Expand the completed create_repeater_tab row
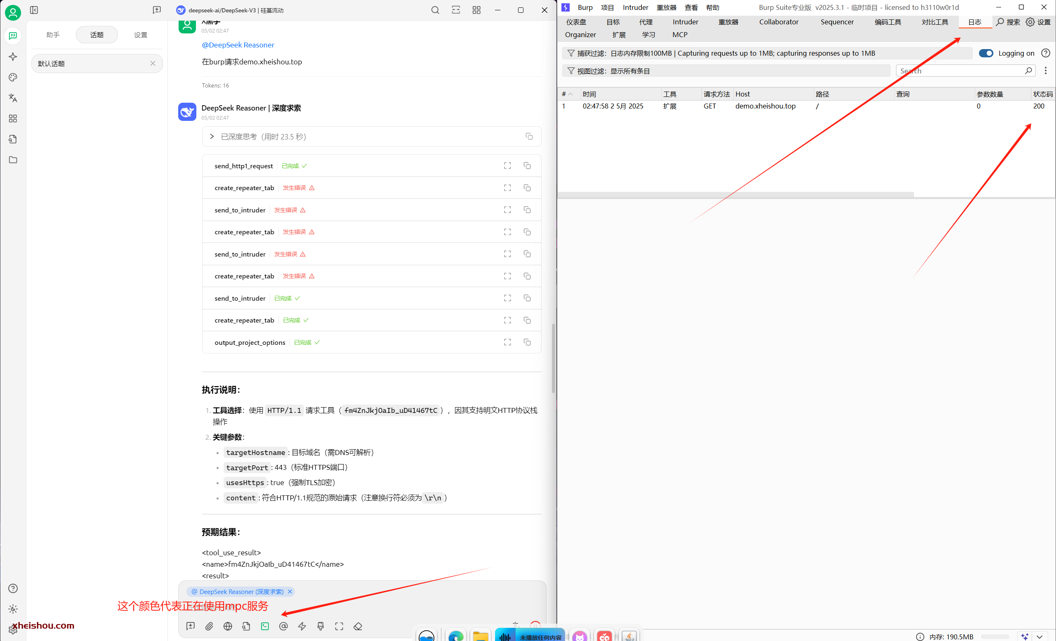Viewport: 1056px width, 641px height. [x=371, y=320]
